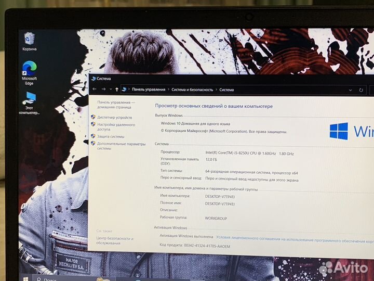Open the Windows Start button
The height and width of the screenshot is (281, 374).
(26, 278)
